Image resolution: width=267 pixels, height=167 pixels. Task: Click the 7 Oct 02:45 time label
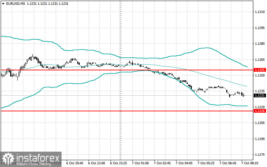[x=162, y=163]
